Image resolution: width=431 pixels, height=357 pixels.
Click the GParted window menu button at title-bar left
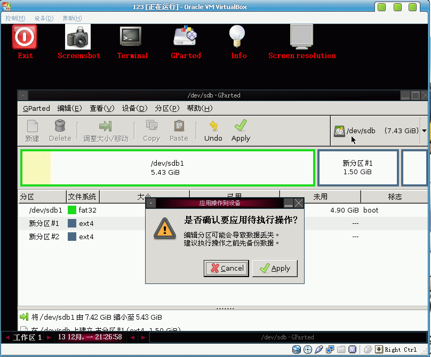pyautogui.click(x=23, y=95)
